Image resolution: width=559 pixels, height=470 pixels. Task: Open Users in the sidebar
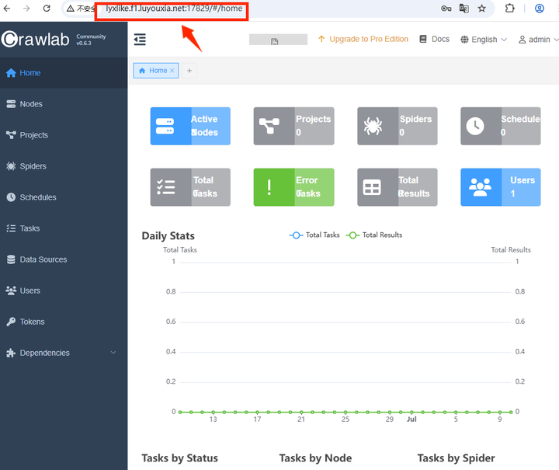pyautogui.click(x=64, y=291)
